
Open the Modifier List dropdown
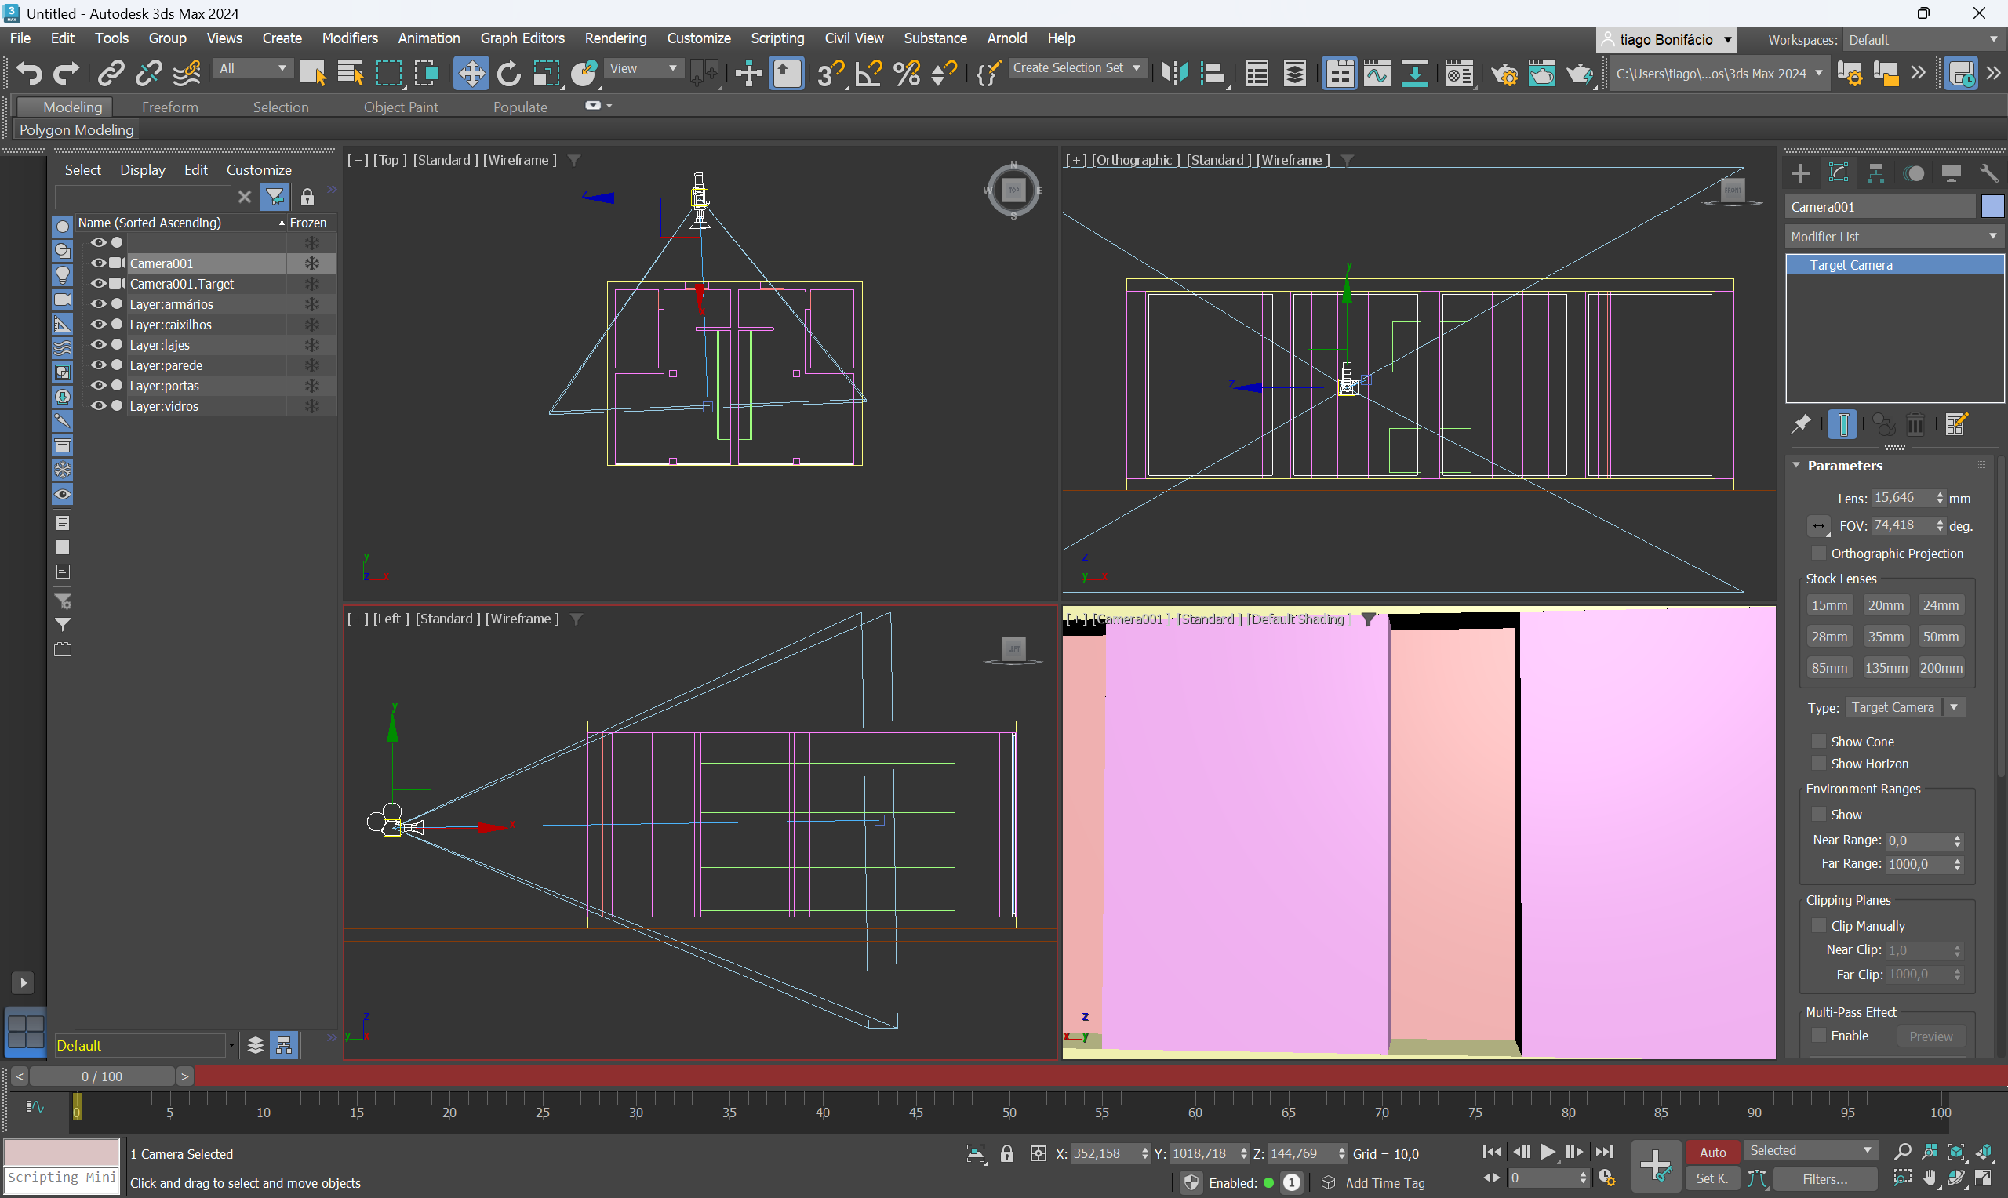click(x=1894, y=237)
